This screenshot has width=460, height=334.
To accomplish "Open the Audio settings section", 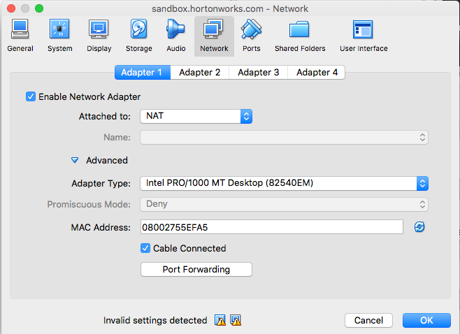I will [175, 36].
